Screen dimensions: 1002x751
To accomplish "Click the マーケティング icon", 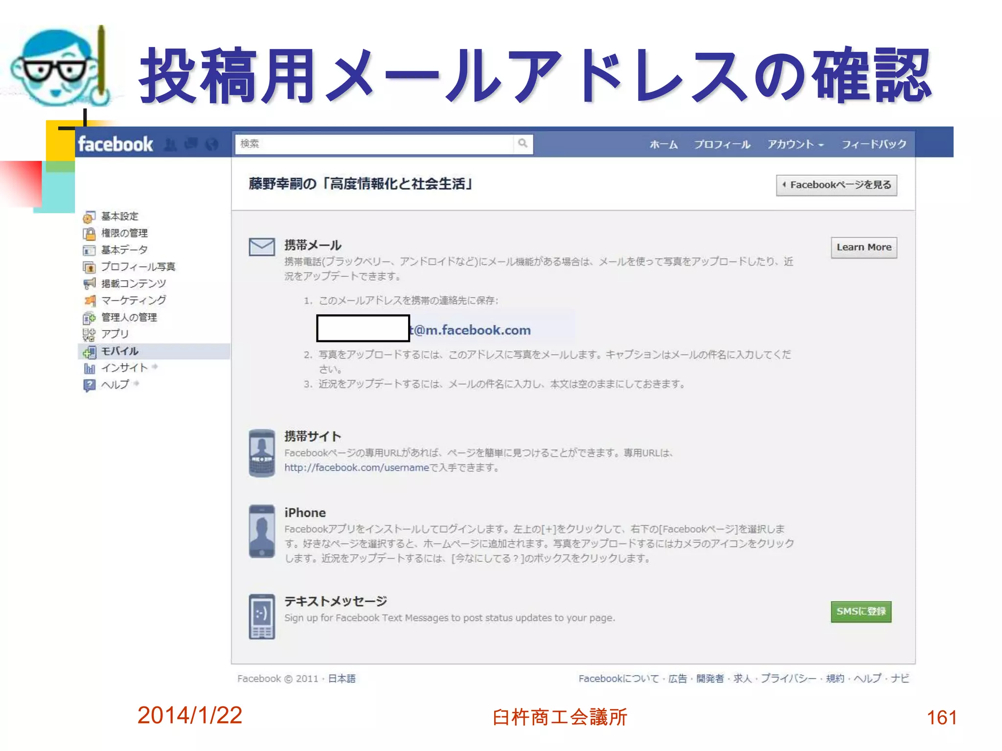I will [x=89, y=301].
